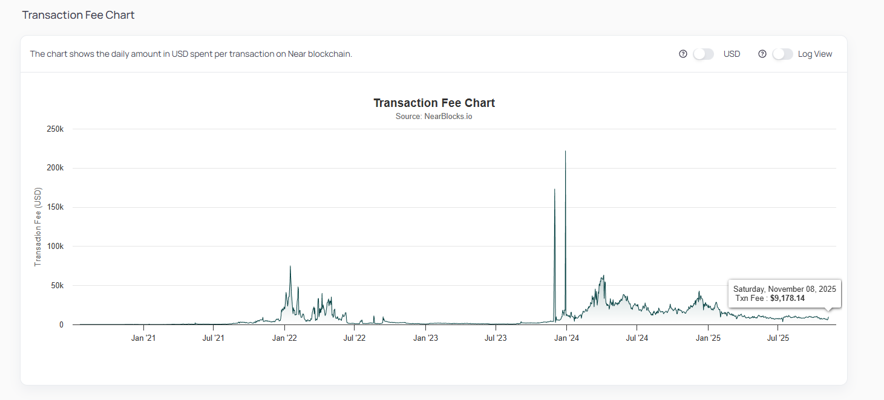Click the "Source: NearBlocks.io" subtitle
This screenshot has width=884, height=400.
[x=434, y=116]
